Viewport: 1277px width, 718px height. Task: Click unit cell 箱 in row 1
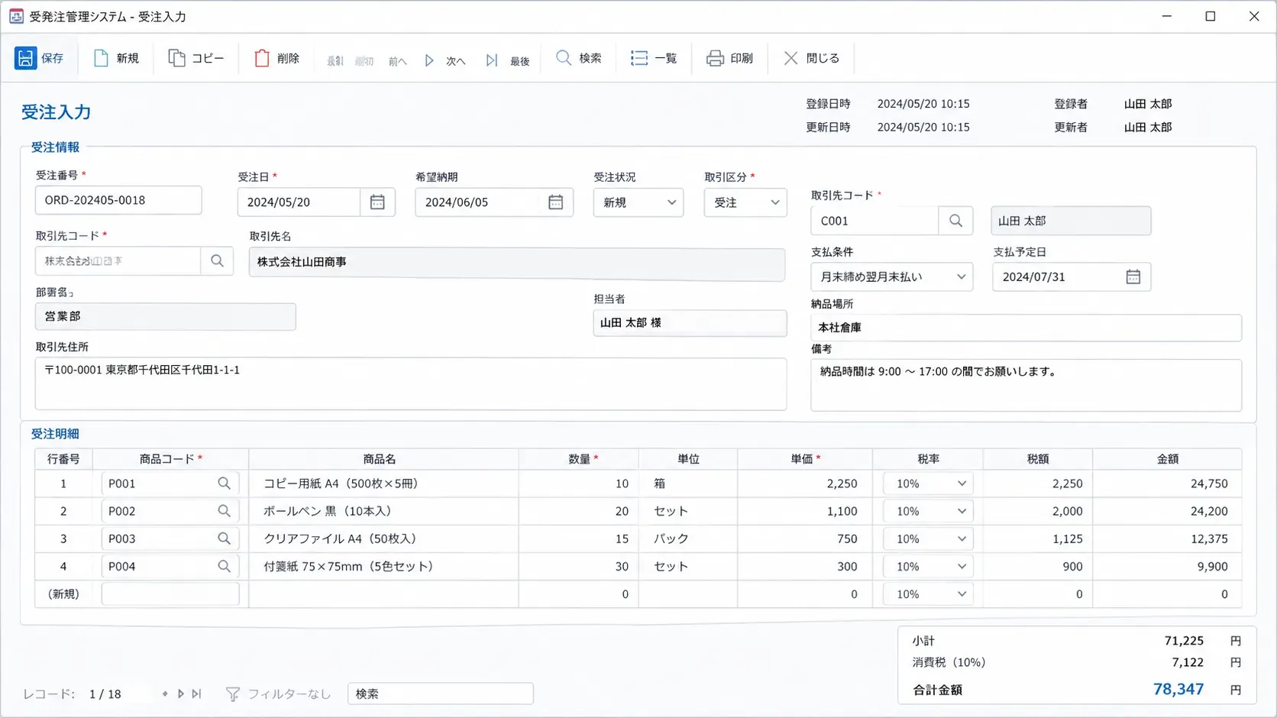click(x=688, y=484)
